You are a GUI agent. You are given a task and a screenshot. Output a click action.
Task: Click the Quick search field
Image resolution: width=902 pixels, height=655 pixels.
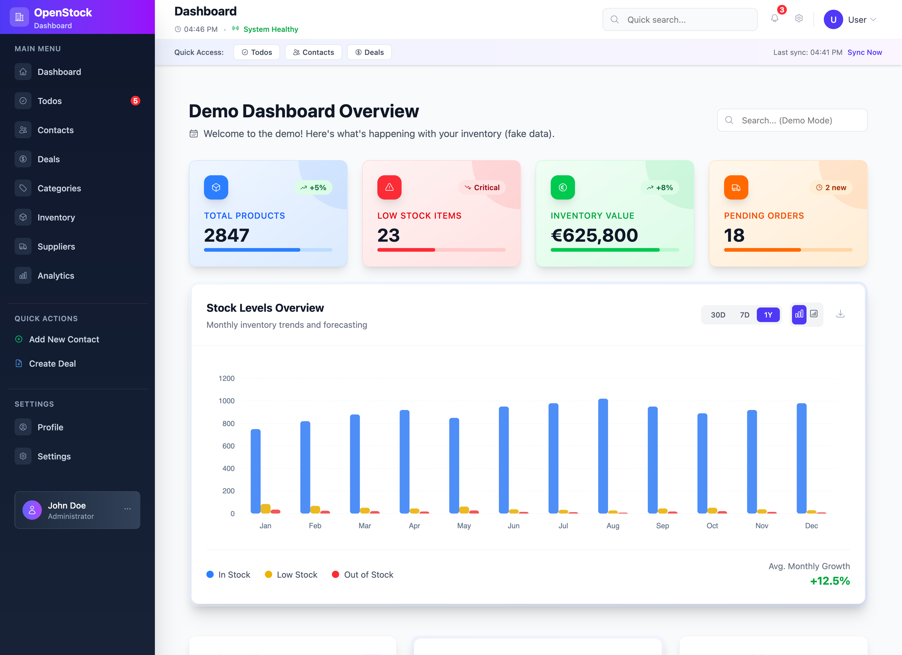pos(680,19)
